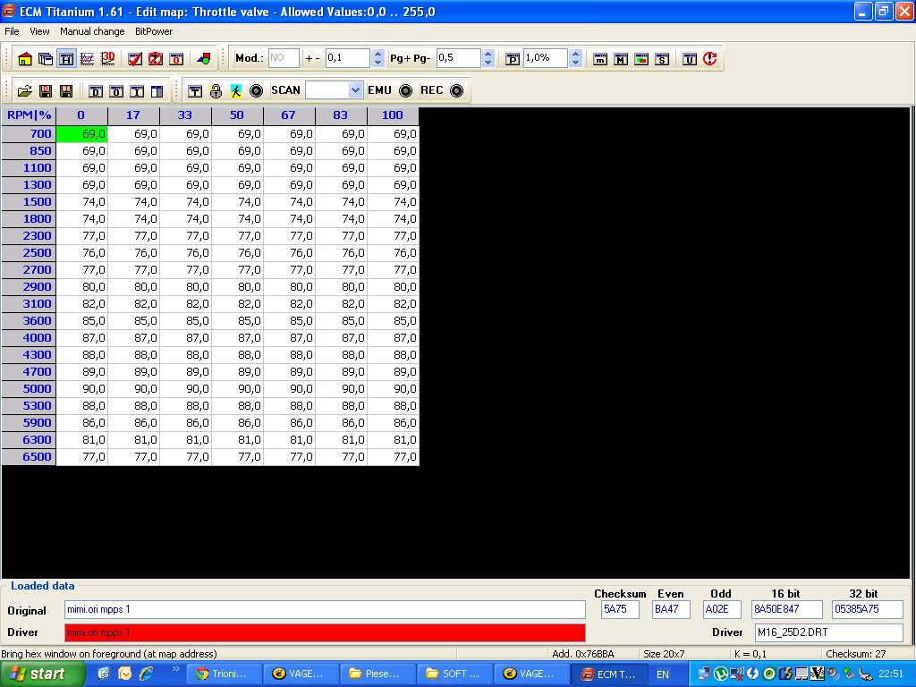Select the green highlighted 69,0 cell
Viewport: 916px width, 687px height.
81,134
